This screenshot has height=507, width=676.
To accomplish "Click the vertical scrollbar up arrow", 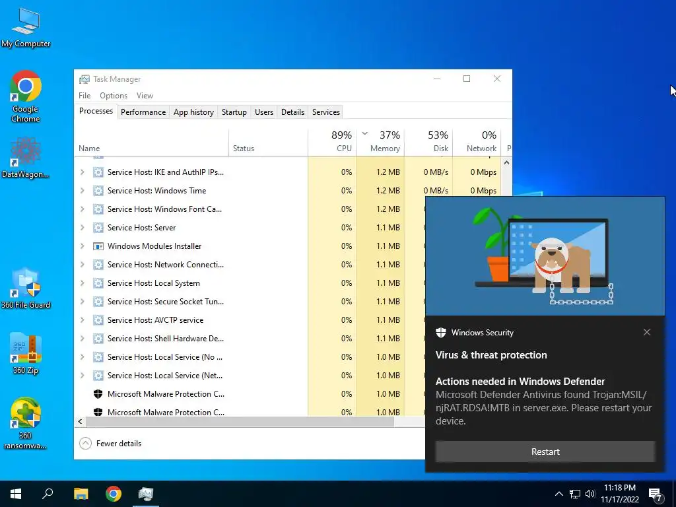I will tap(506, 162).
